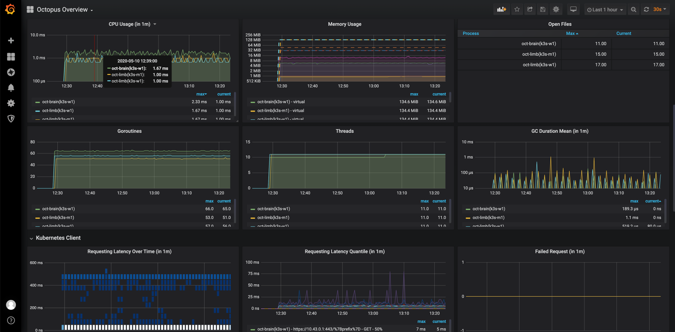Screen dimensions: 675x332
Task: Toggle oct-limb(k3s-m1) series in Goroutines legend
Action: [58, 217]
